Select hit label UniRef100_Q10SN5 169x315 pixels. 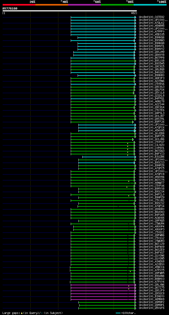(152, 259)
